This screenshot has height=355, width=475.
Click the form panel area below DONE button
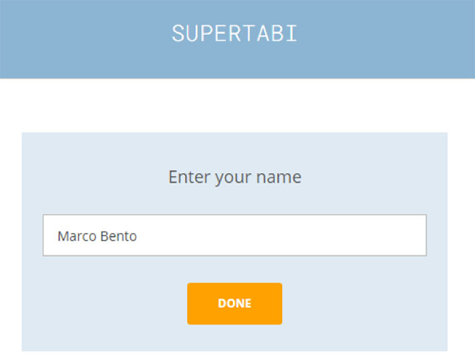pos(235,339)
